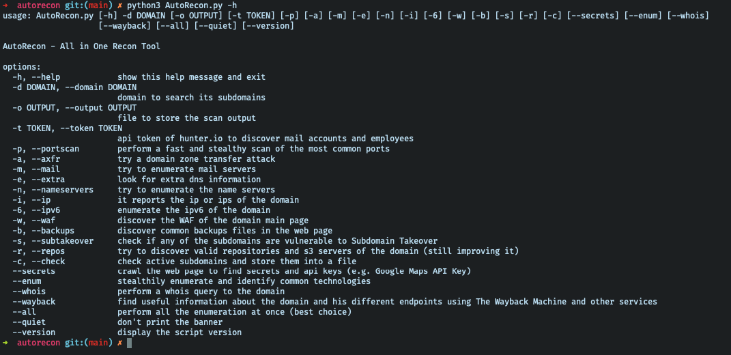Click '--whois' in the options list

pyautogui.click(x=29, y=292)
